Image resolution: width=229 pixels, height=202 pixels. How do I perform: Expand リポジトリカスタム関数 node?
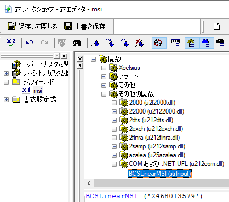coord(6,73)
